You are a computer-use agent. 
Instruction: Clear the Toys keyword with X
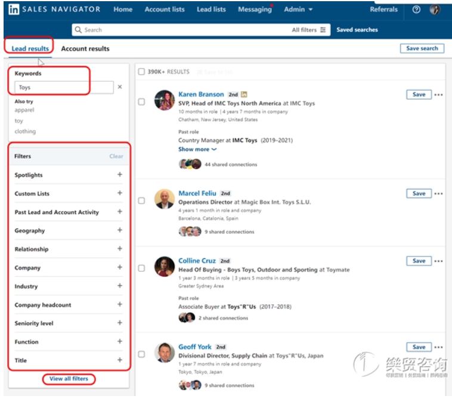click(x=120, y=87)
